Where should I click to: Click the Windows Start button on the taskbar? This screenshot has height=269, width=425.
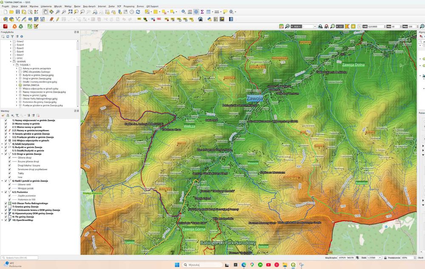click(x=177, y=265)
